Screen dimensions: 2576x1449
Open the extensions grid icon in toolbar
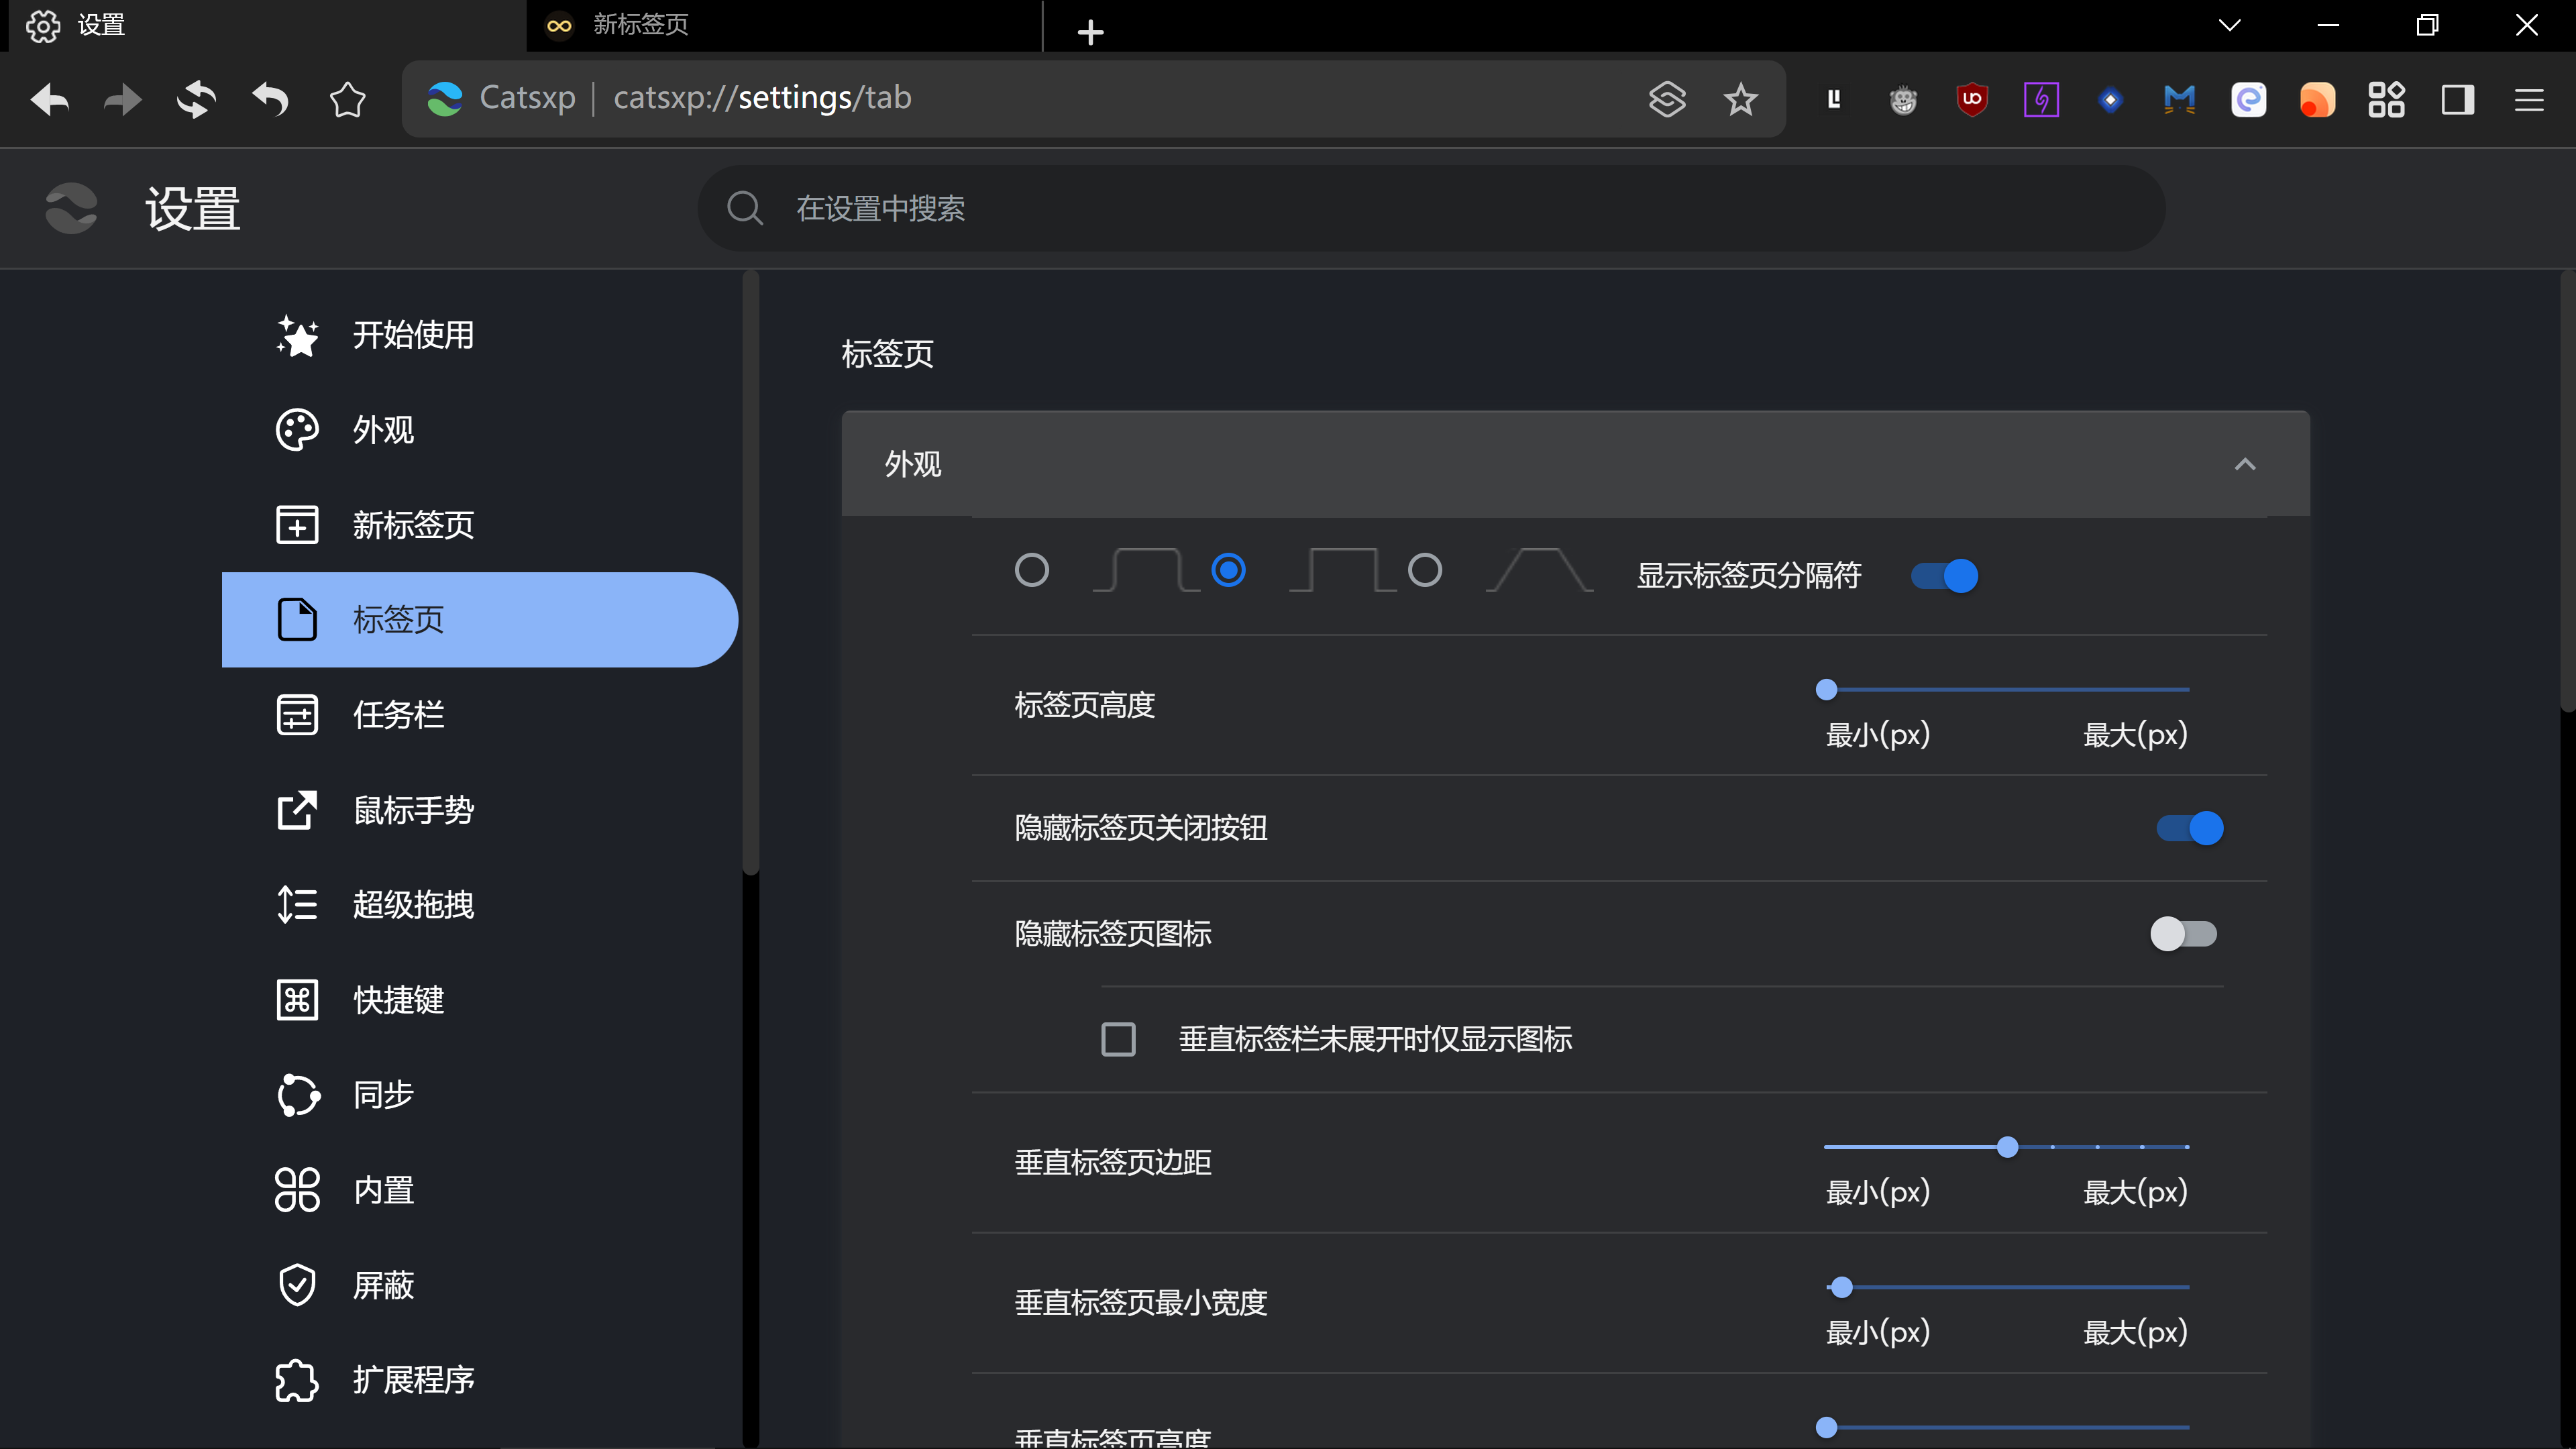pyautogui.click(x=2386, y=99)
